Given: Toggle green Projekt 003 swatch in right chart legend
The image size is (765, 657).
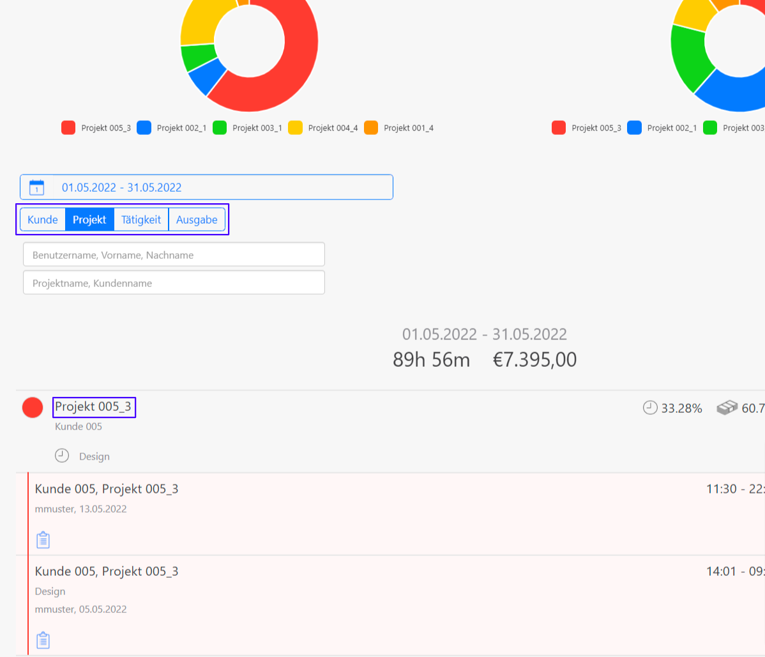Looking at the screenshot, I should [x=710, y=128].
